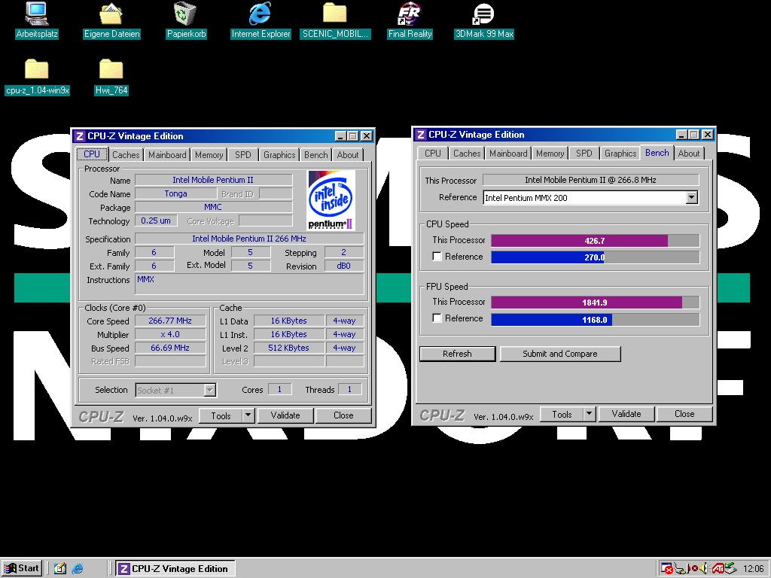Click the Refresh benchmark button

point(457,354)
